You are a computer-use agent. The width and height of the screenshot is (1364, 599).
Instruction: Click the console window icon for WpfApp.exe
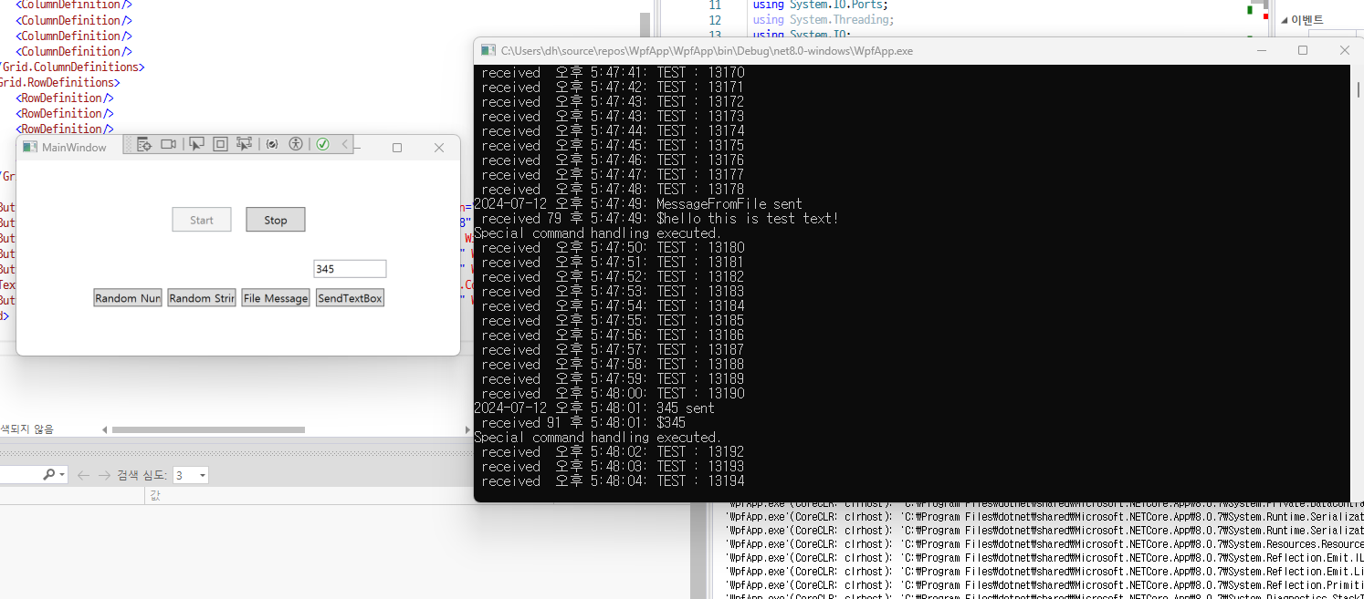(x=488, y=51)
